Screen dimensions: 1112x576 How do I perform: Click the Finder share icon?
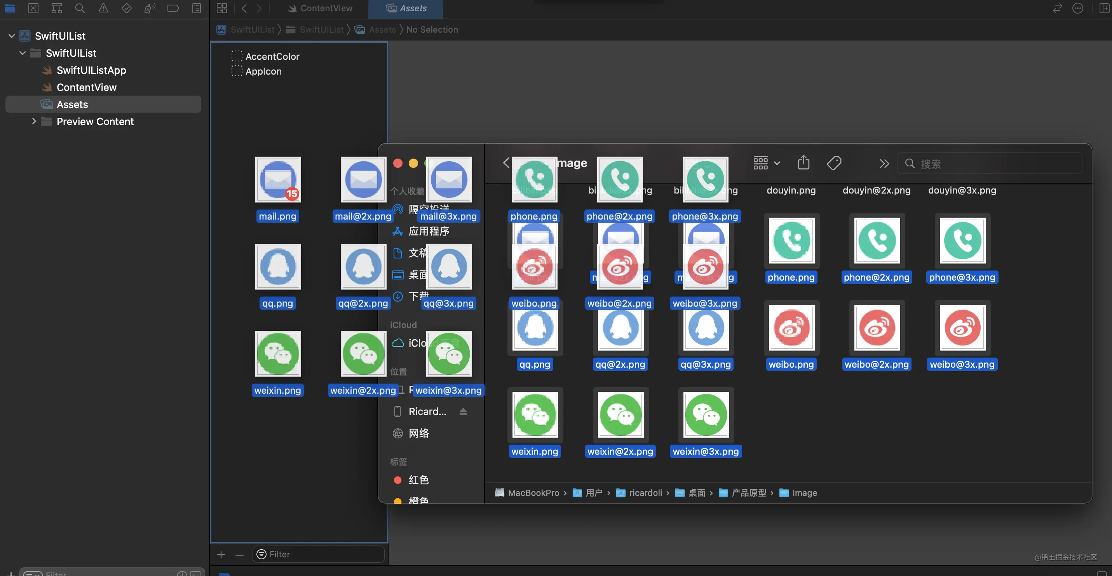click(803, 163)
